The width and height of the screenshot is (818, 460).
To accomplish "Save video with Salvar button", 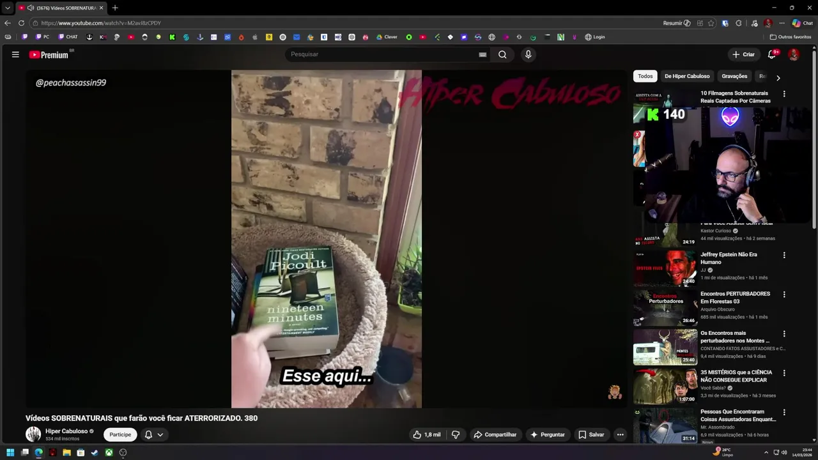I will tap(591, 434).
